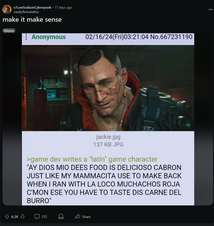Click the Anonymous poster name

[x=48, y=37]
